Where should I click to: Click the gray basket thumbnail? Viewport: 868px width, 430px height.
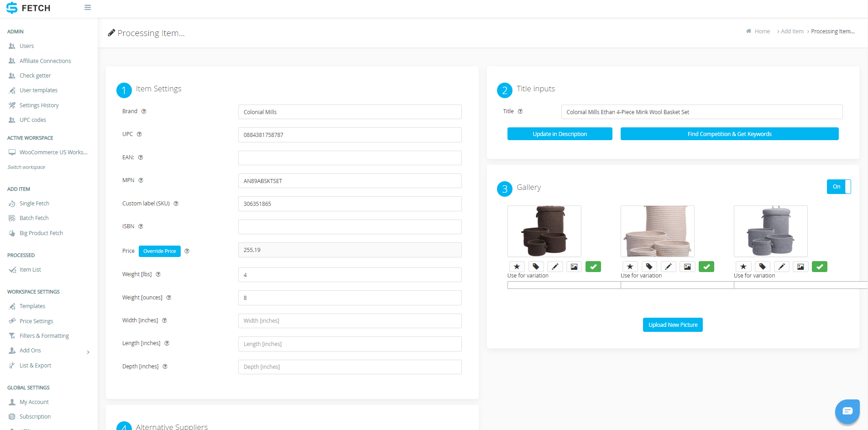click(771, 231)
